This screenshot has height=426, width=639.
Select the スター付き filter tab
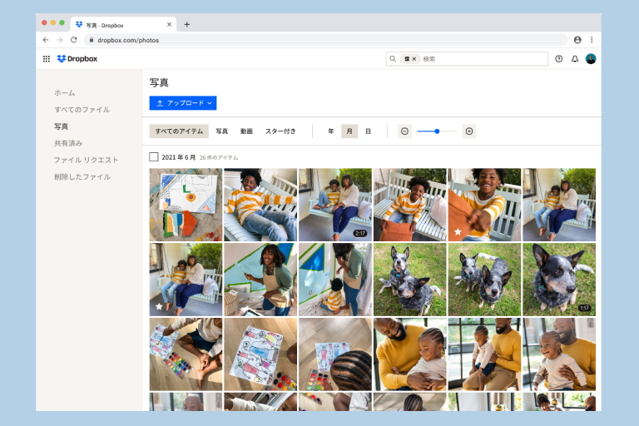280,131
